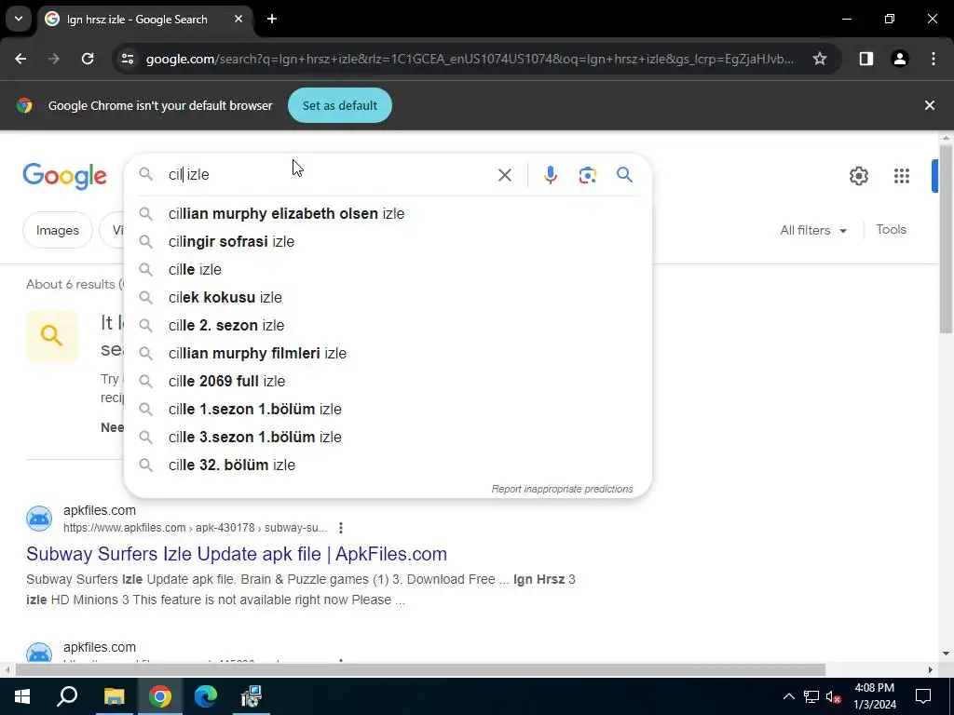This screenshot has width=954, height=715.
Task: Choose suggestion 'cille 2. sezon izle'
Action: (388, 325)
